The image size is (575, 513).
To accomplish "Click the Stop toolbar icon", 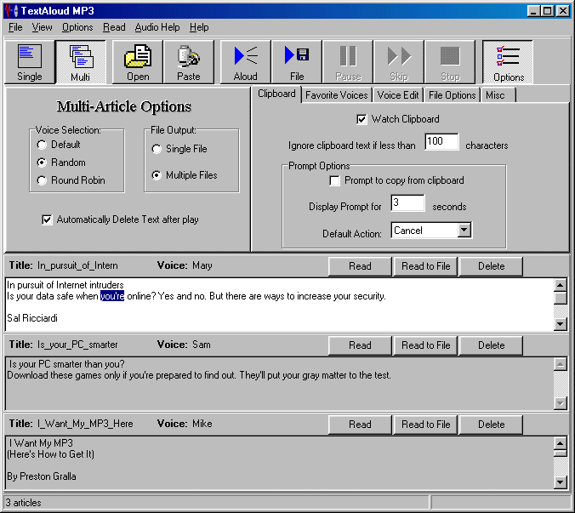I will [450, 62].
